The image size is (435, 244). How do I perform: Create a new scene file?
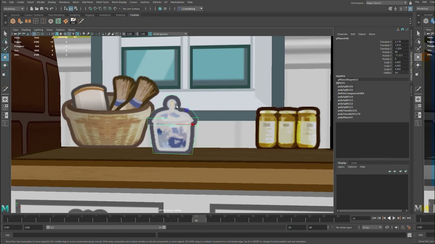(32, 8)
